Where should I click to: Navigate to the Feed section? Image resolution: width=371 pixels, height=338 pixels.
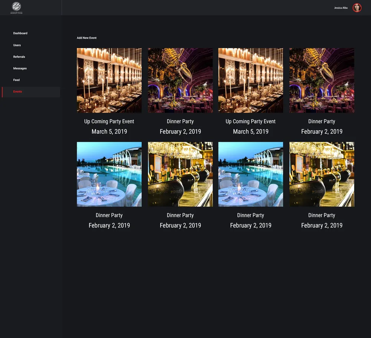[x=16, y=80]
